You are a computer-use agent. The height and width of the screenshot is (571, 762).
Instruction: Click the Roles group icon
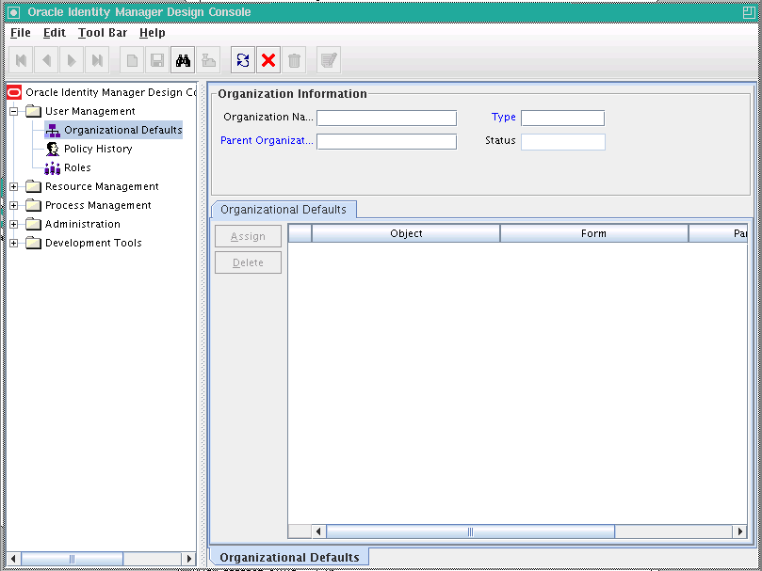coord(52,167)
